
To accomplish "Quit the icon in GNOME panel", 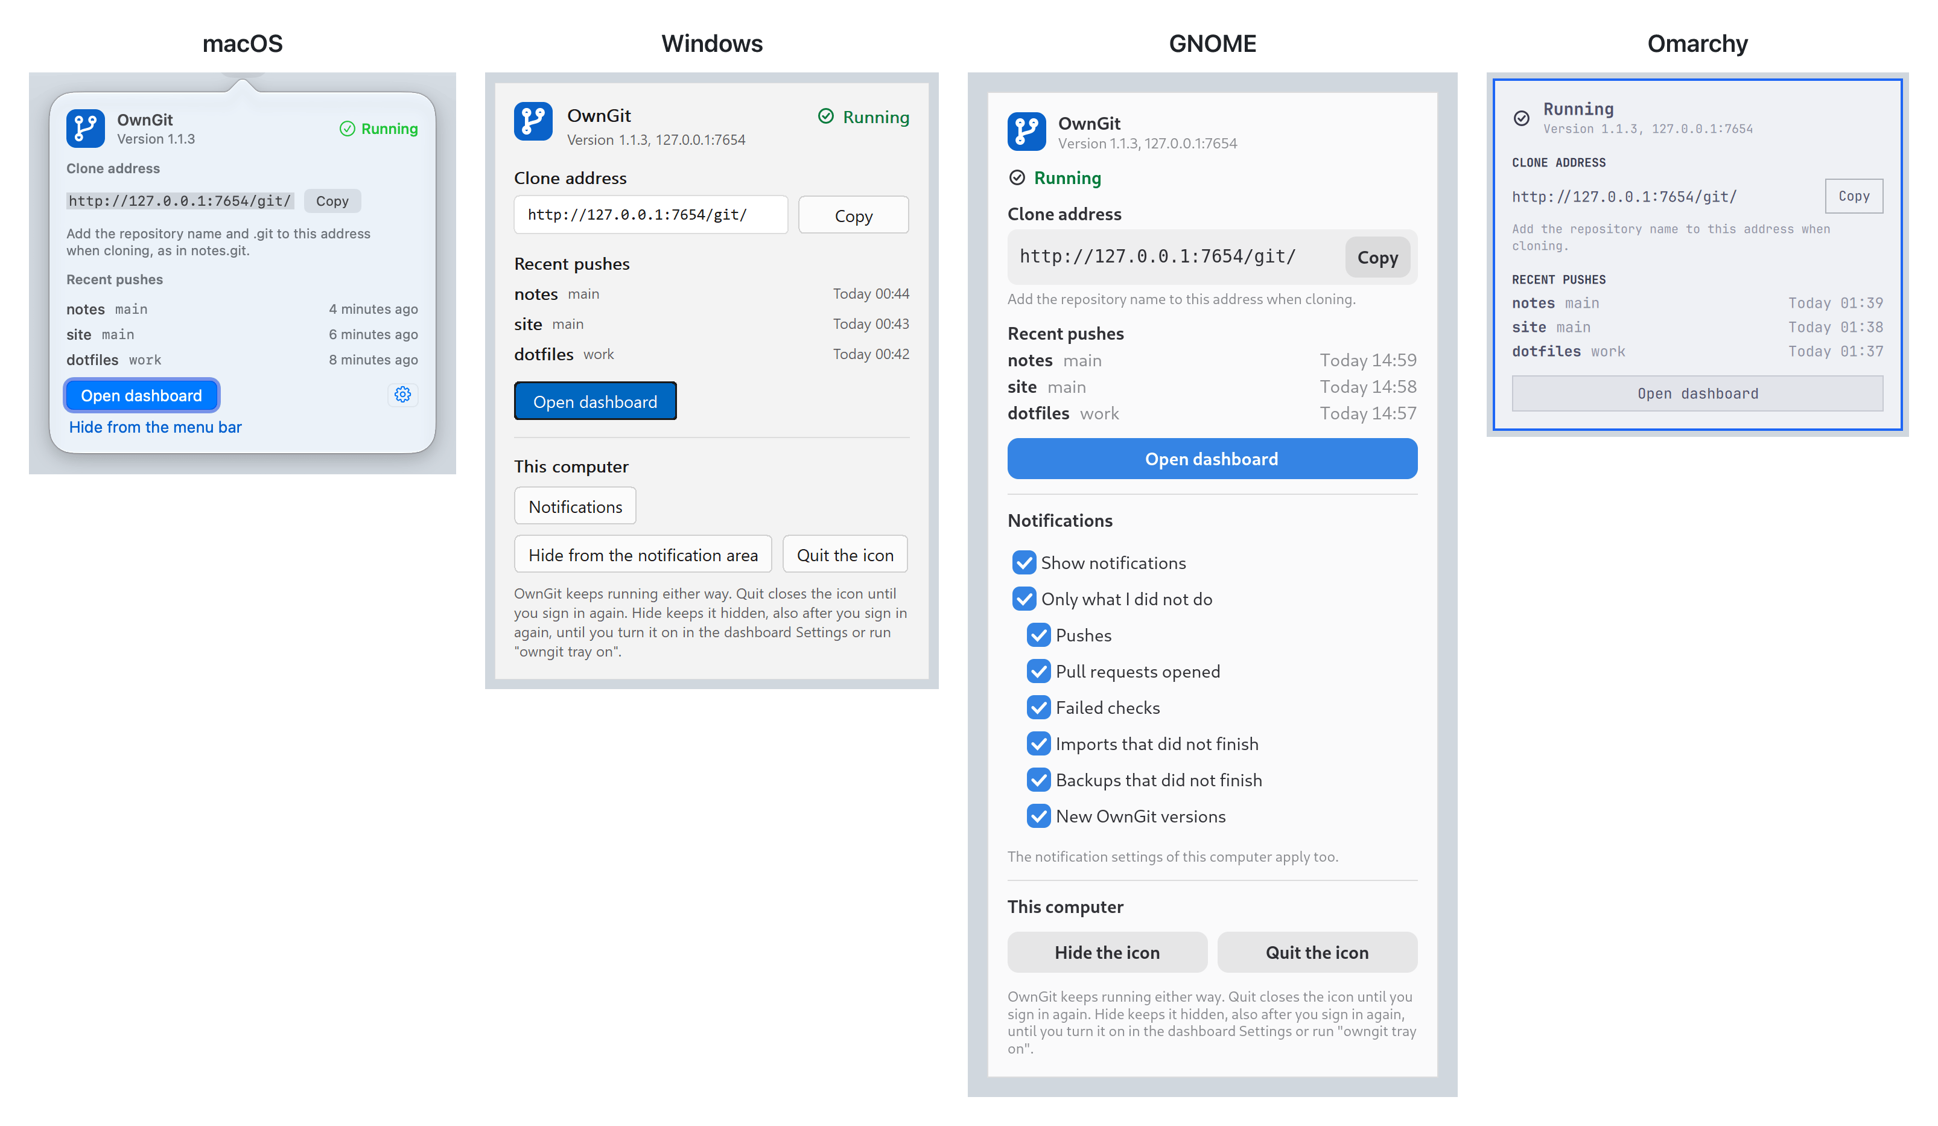I will tap(1317, 952).
